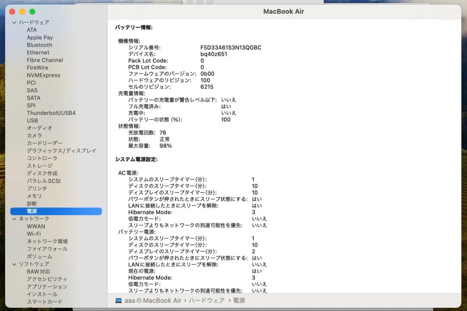Select Wi-Fi under ネットワーク
The height and width of the screenshot is (311, 467).
(x=34, y=234)
